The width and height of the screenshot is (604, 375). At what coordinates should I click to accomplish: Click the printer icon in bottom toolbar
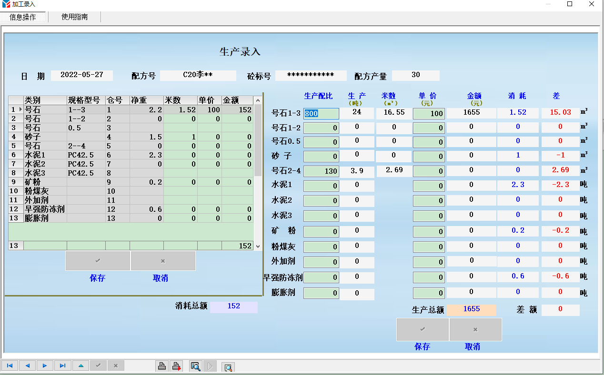tap(162, 366)
